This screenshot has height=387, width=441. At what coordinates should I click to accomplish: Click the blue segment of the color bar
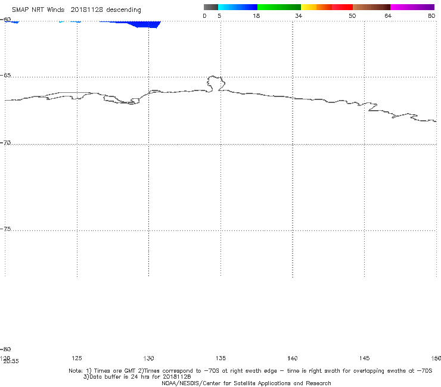(x=238, y=7)
